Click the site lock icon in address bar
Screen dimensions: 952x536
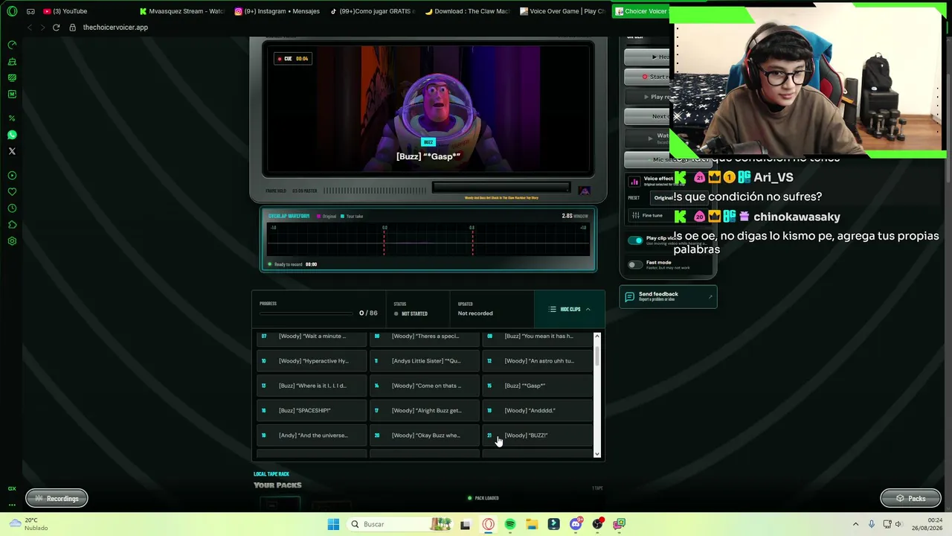click(x=72, y=28)
